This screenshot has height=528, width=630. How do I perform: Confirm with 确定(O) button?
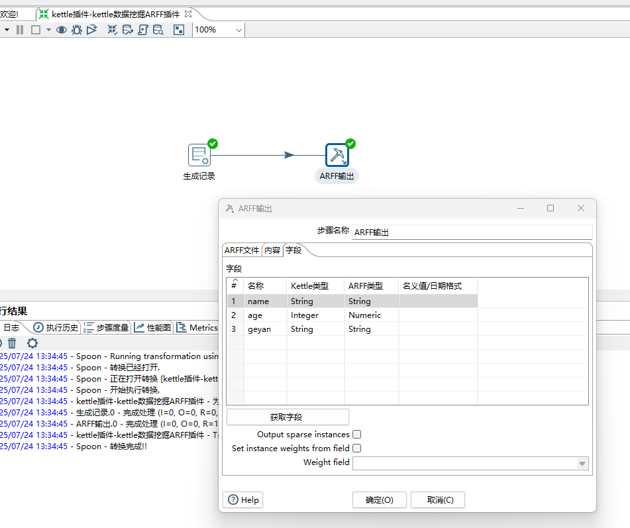click(x=380, y=500)
